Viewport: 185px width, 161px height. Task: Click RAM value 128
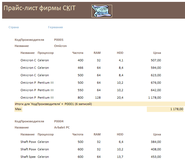98,98
